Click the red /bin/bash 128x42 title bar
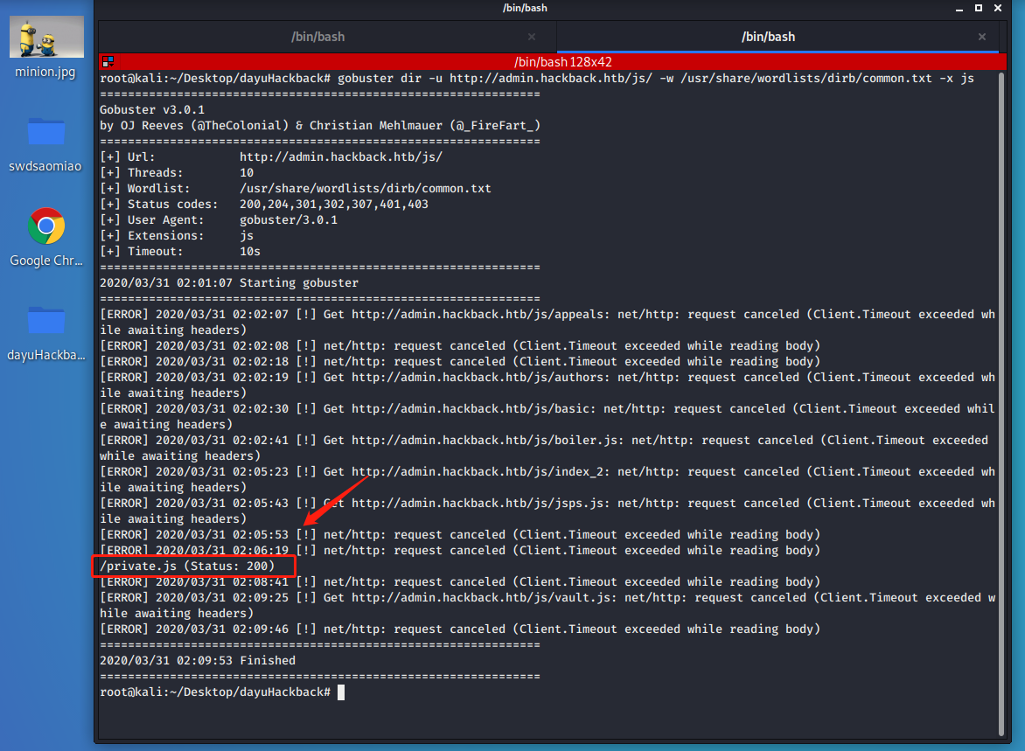 click(553, 61)
